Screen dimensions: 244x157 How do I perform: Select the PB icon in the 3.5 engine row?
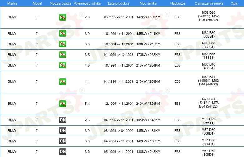point(62,55)
